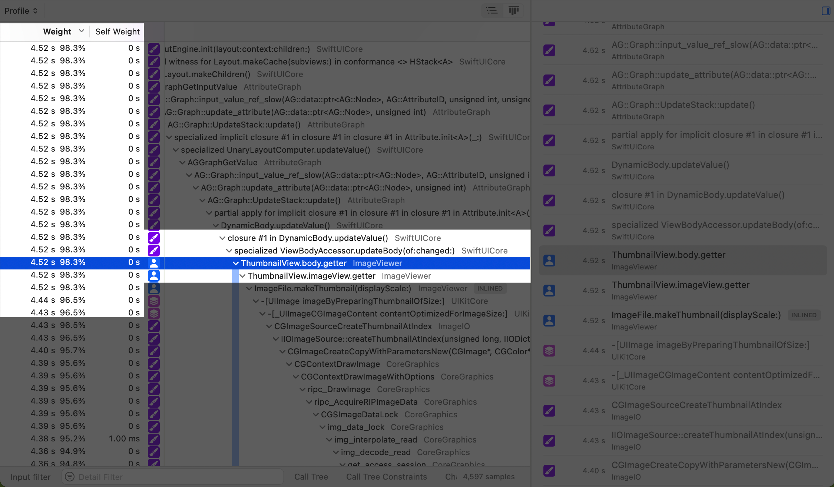834x487 pixels.
Task: Open the Profile dropdown
Action: point(20,10)
